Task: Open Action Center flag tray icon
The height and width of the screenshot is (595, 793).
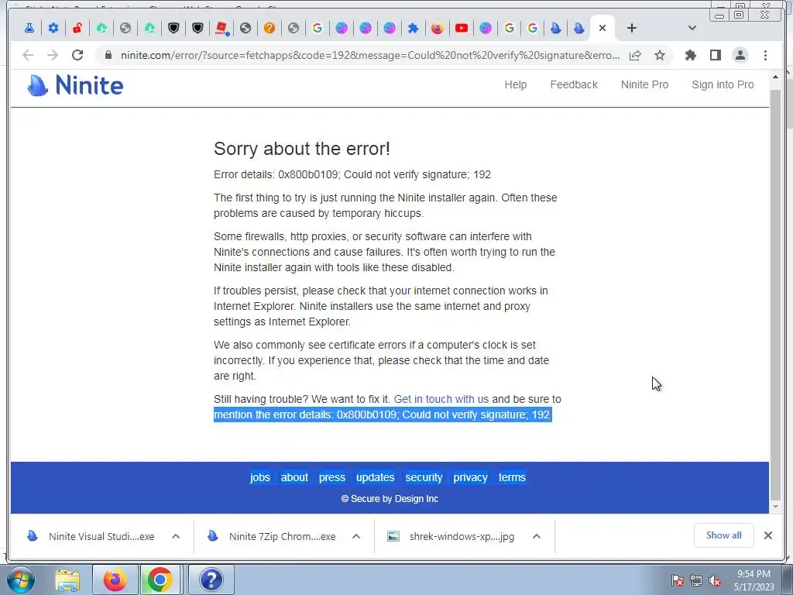Action: click(x=677, y=581)
